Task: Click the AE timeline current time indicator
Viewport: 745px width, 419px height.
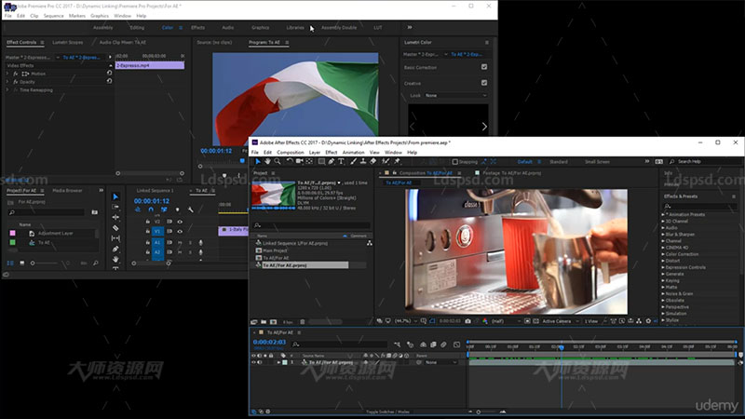Action: click(562, 347)
